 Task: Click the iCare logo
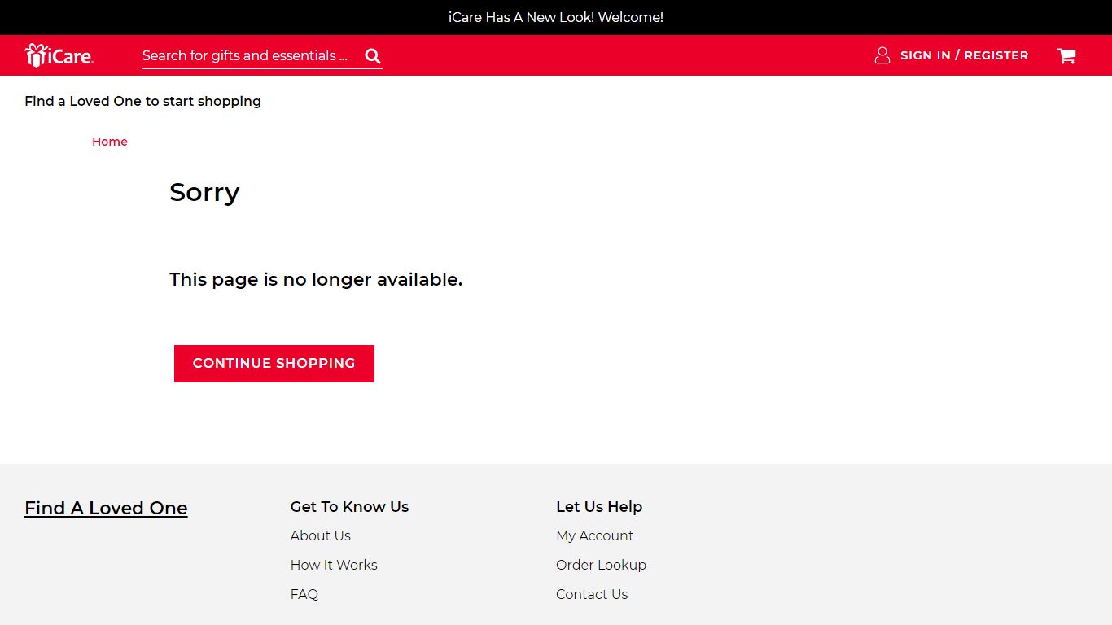tap(59, 55)
